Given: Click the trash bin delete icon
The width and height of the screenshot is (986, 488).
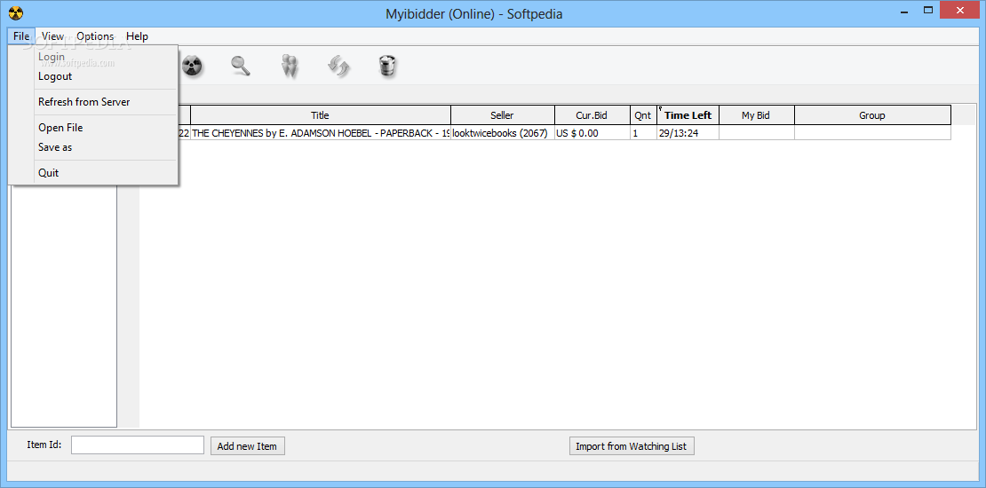Looking at the screenshot, I should [387, 66].
